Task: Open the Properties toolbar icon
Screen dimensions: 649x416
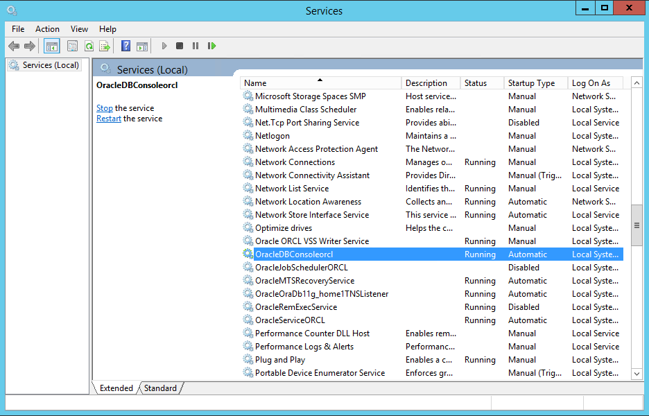Action: tap(72, 46)
